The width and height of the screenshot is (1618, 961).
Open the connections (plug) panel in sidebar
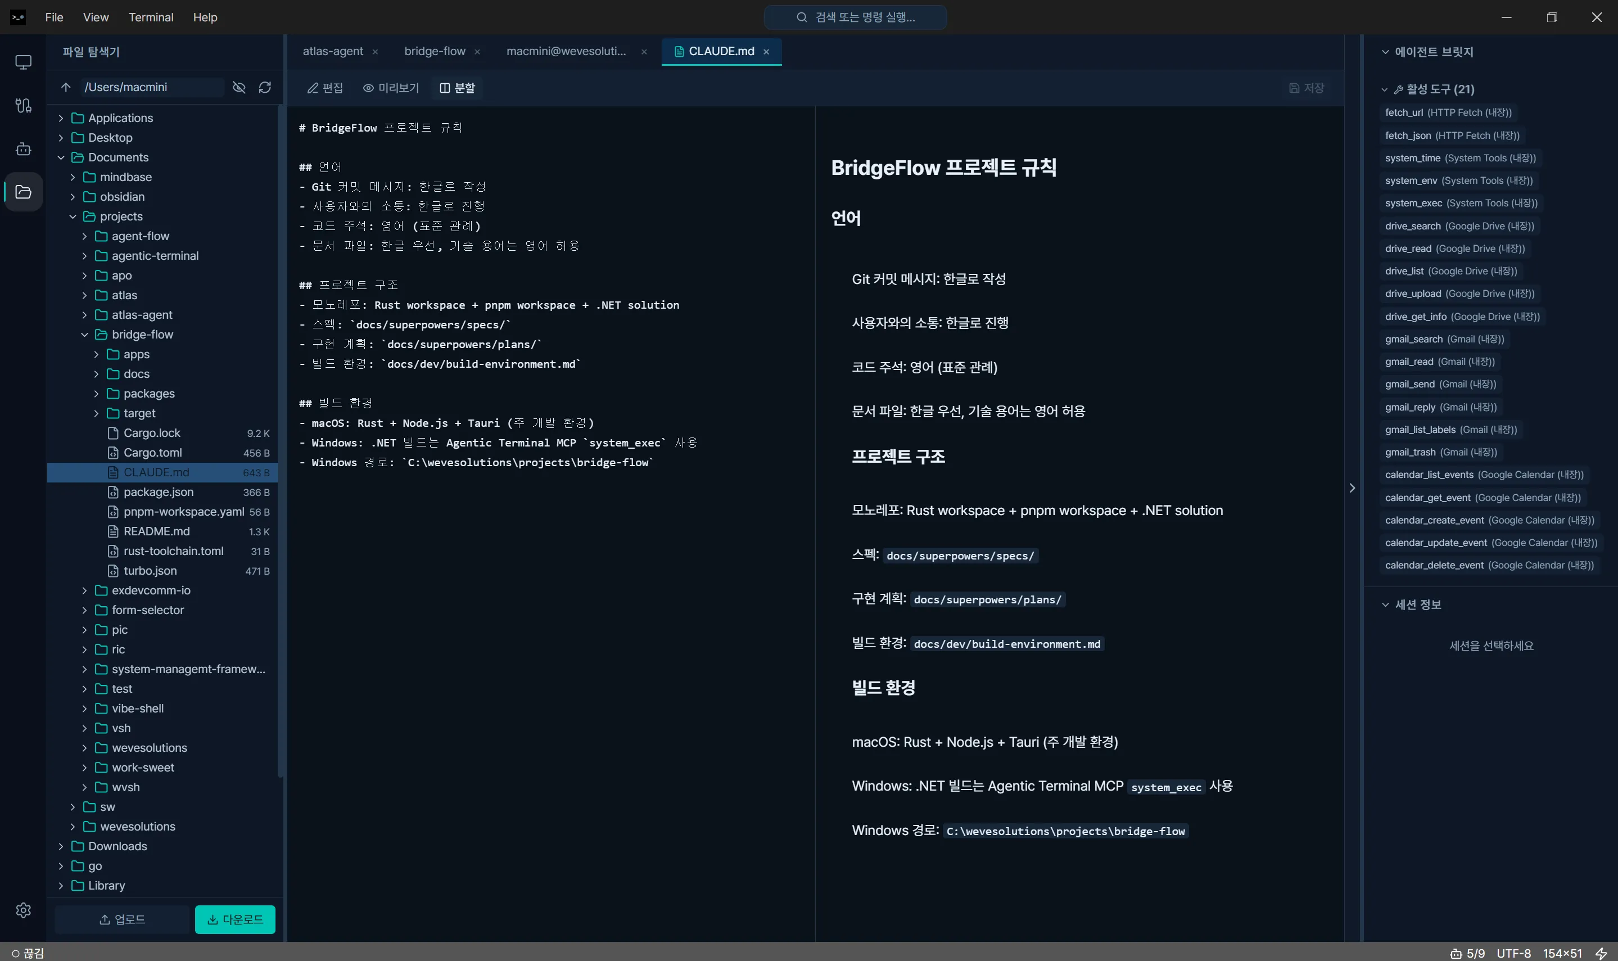23,106
